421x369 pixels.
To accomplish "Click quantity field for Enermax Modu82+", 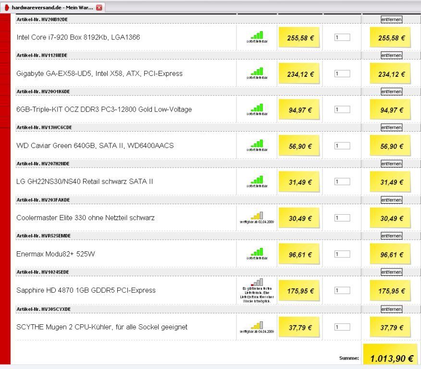I will [342, 254].
